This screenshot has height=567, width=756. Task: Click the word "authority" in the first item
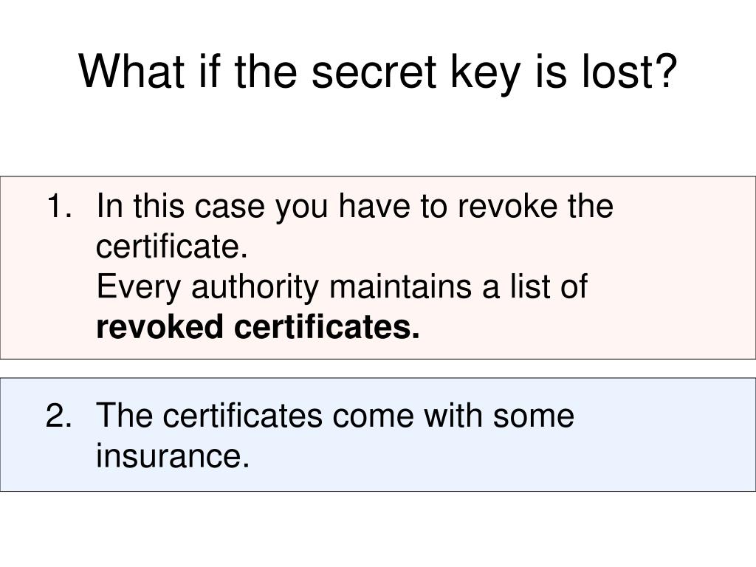255,288
